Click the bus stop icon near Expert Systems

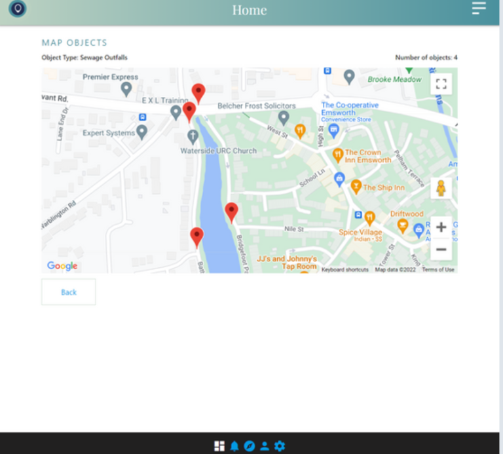(142, 117)
